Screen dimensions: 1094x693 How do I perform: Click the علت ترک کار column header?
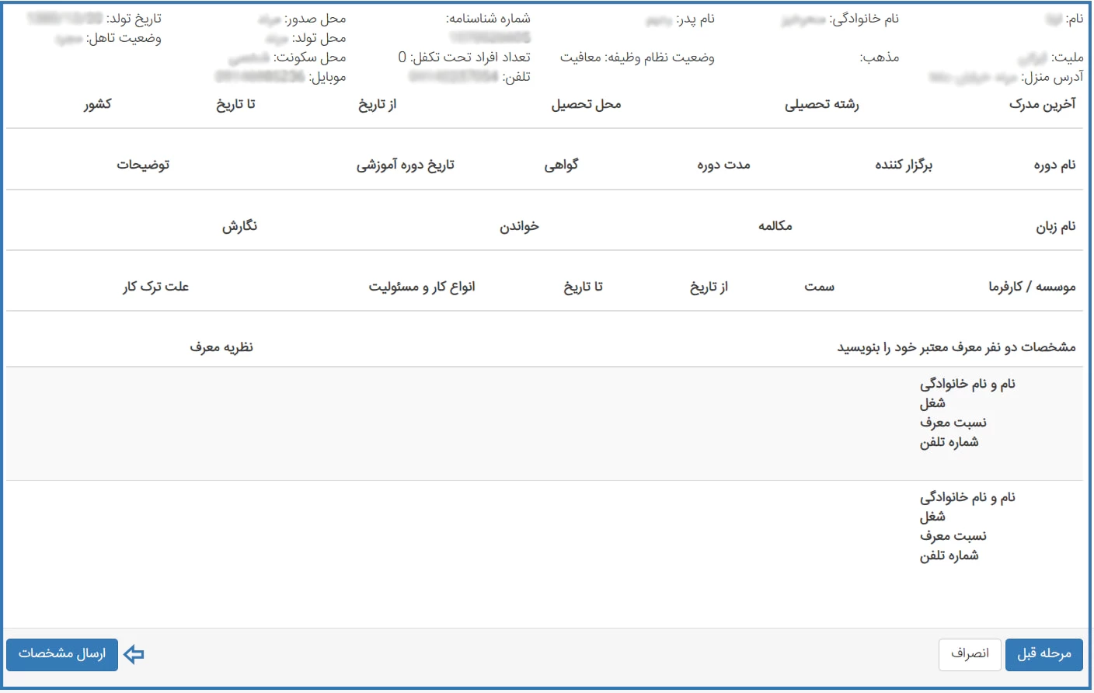[155, 287]
